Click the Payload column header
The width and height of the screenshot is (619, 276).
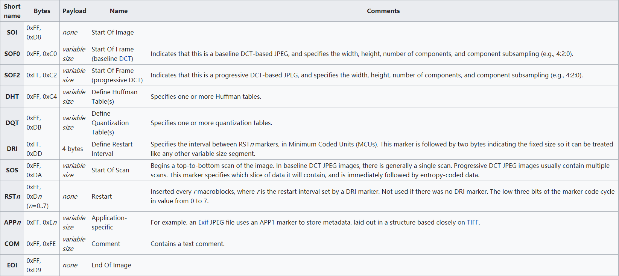(74, 11)
